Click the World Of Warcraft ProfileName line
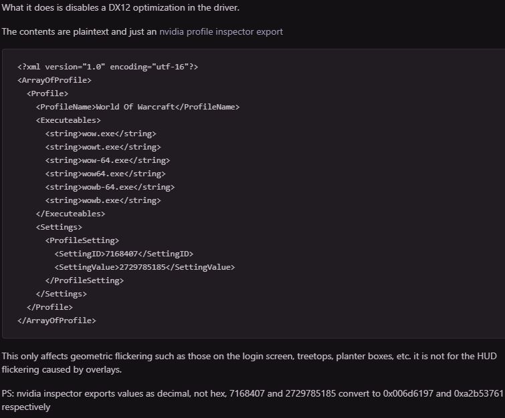The width and height of the screenshot is (505, 418). click(137, 107)
